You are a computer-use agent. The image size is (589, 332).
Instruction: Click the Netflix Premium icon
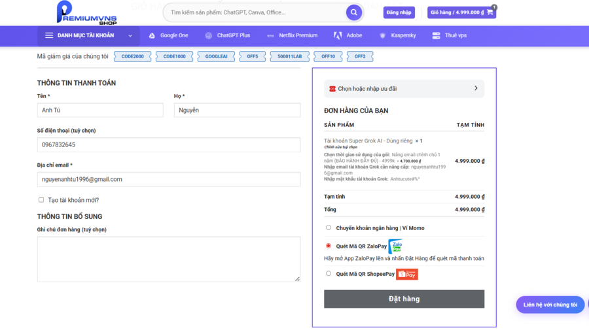[270, 36]
